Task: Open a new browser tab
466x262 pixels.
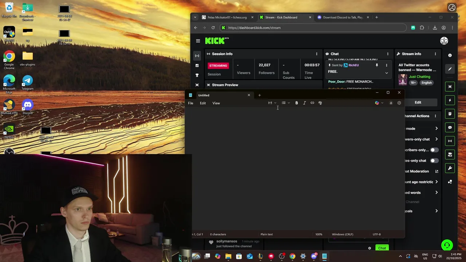Action: (376, 17)
